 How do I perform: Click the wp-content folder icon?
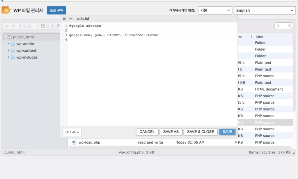[x=13, y=50]
